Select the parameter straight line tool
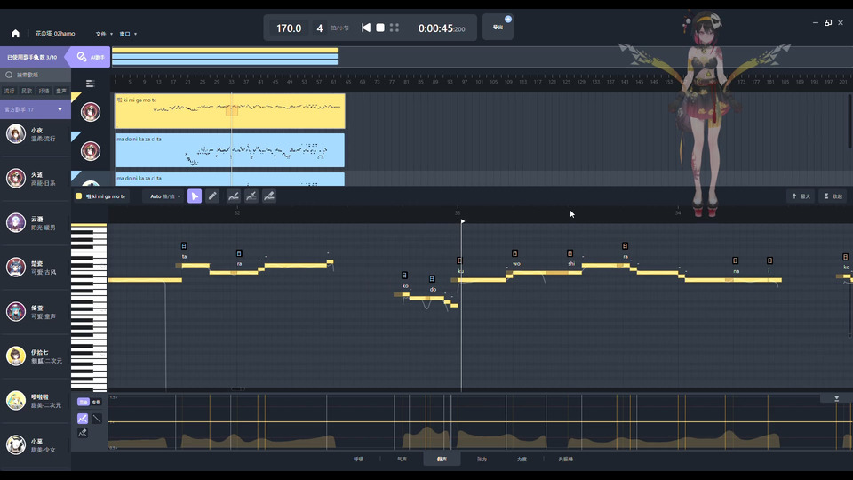 coord(96,419)
